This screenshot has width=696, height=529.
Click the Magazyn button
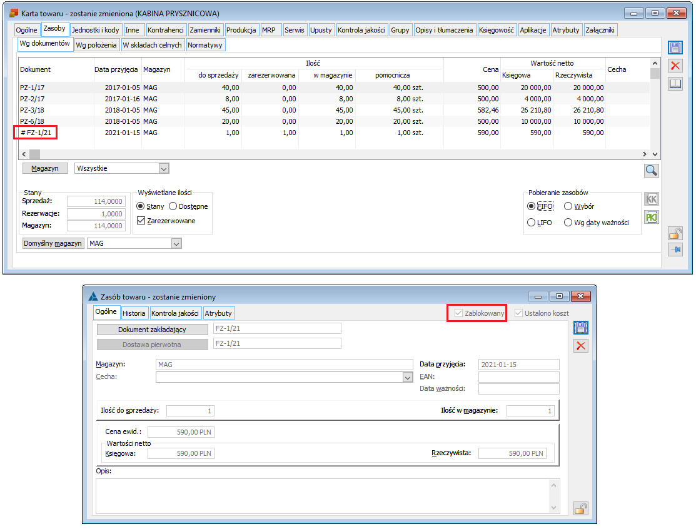tap(45, 169)
